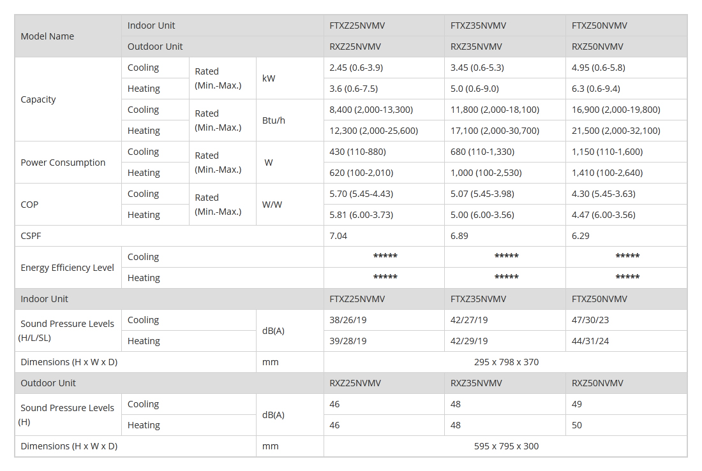The height and width of the screenshot is (471, 702).
Task: Select the Energy Efficiency Level label
Action: pos(67,268)
